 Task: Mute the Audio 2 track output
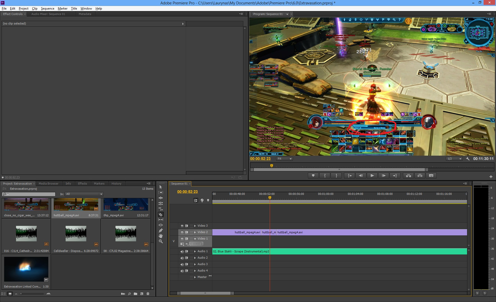pyautogui.click(x=182, y=258)
